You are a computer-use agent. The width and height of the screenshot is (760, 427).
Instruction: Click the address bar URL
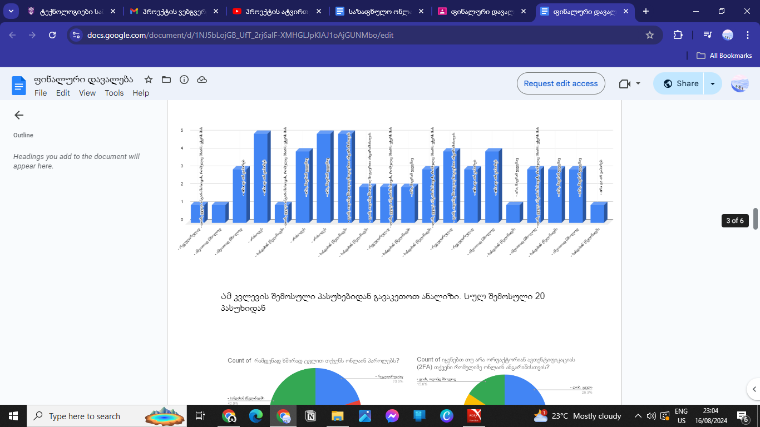240,35
